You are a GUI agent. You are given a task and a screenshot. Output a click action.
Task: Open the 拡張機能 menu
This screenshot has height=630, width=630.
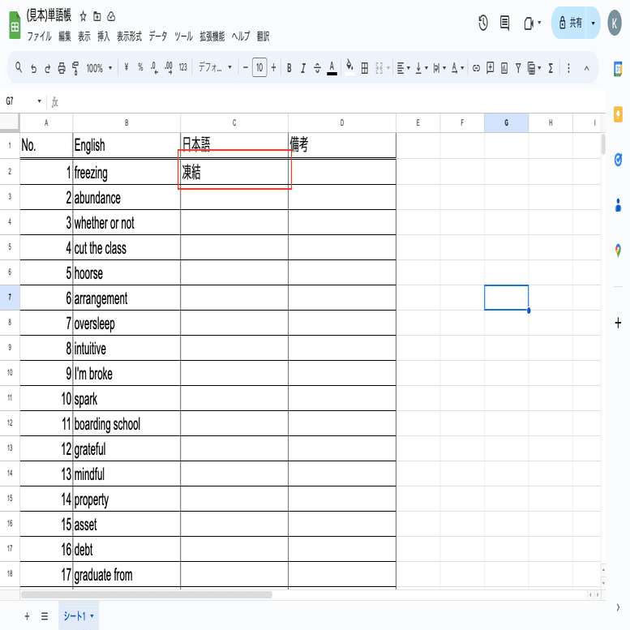[212, 36]
